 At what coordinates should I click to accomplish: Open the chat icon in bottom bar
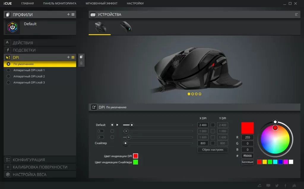268,185
